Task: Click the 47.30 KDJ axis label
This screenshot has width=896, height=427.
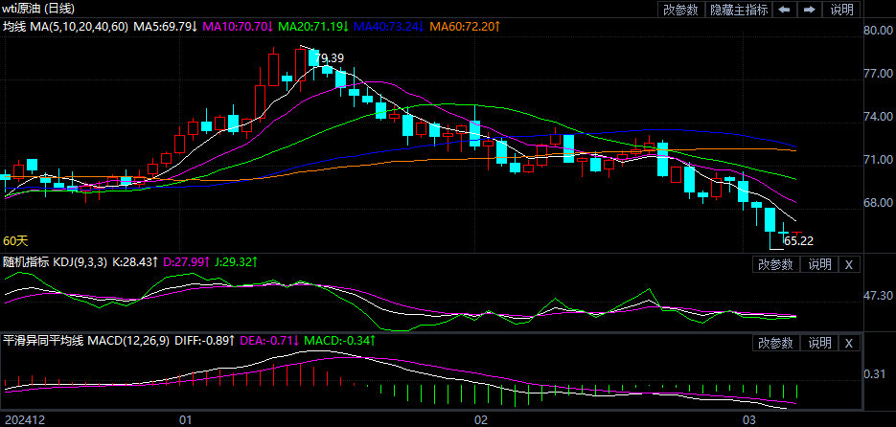Action: pyautogui.click(x=879, y=296)
